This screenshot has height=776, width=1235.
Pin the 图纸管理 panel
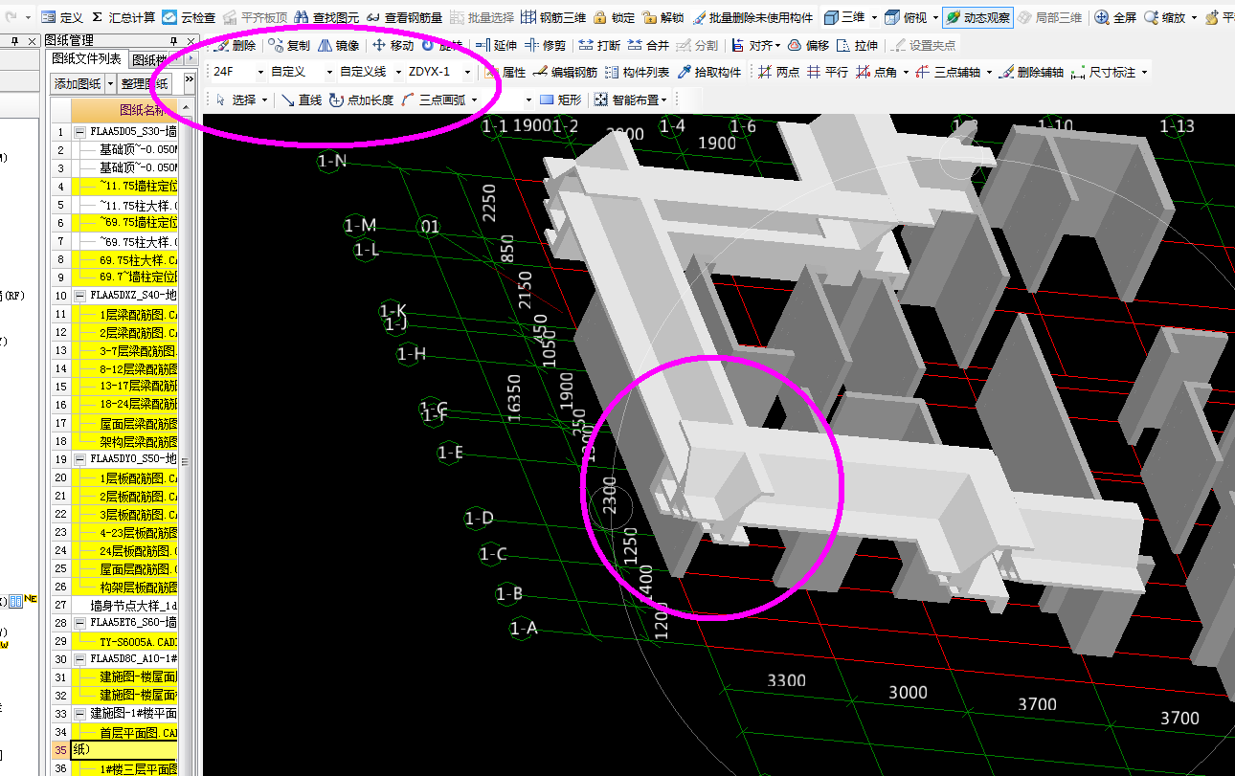[x=173, y=40]
